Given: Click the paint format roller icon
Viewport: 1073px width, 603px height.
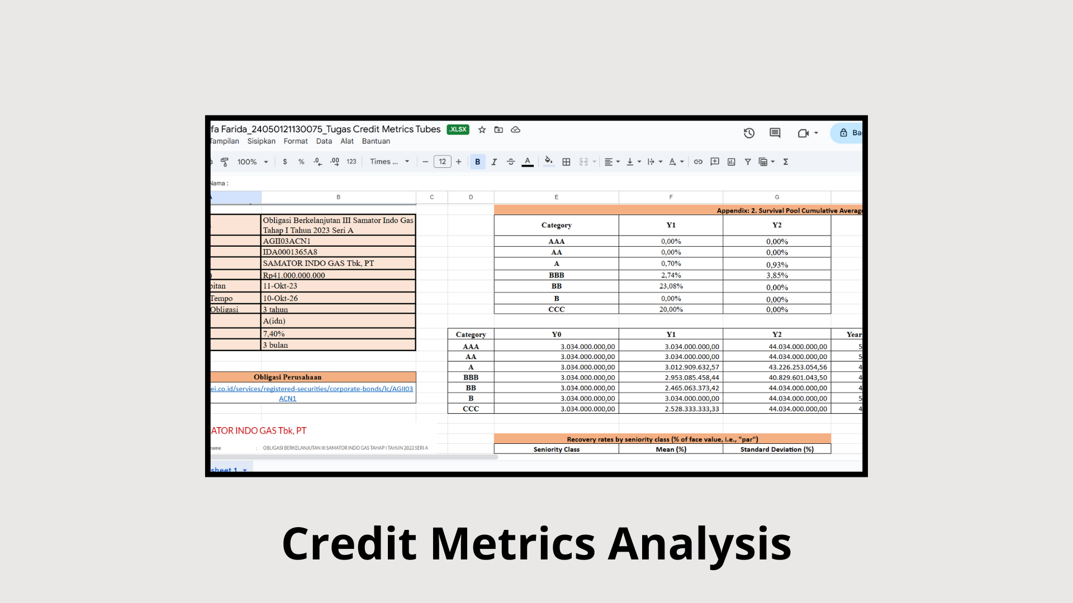Looking at the screenshot, I should (x=225, y=162).
